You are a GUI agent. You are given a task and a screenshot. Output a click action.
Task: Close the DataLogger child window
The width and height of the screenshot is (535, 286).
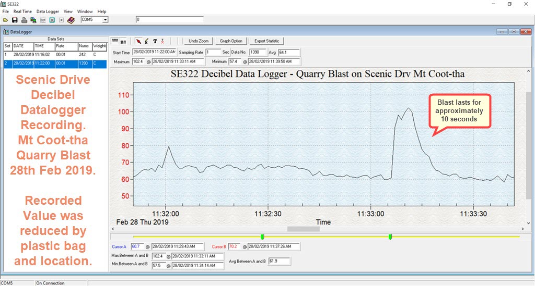tap(526, 32)
